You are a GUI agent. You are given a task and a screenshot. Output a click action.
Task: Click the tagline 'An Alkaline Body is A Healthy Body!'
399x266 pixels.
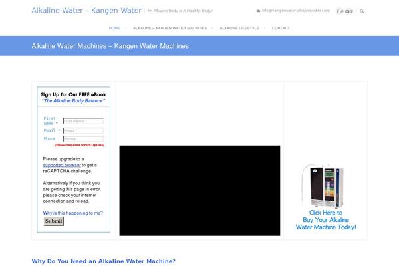[x=180, y=11]
